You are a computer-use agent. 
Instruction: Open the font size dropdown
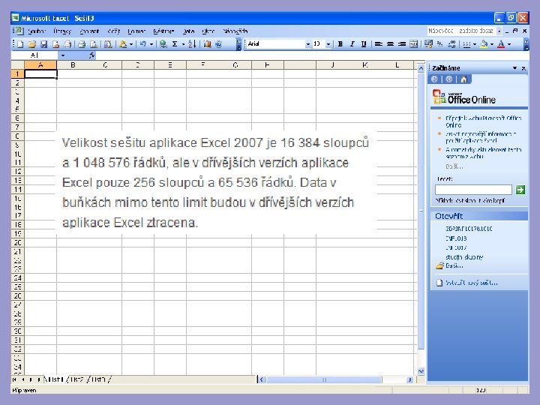click(x=328, y=44)
